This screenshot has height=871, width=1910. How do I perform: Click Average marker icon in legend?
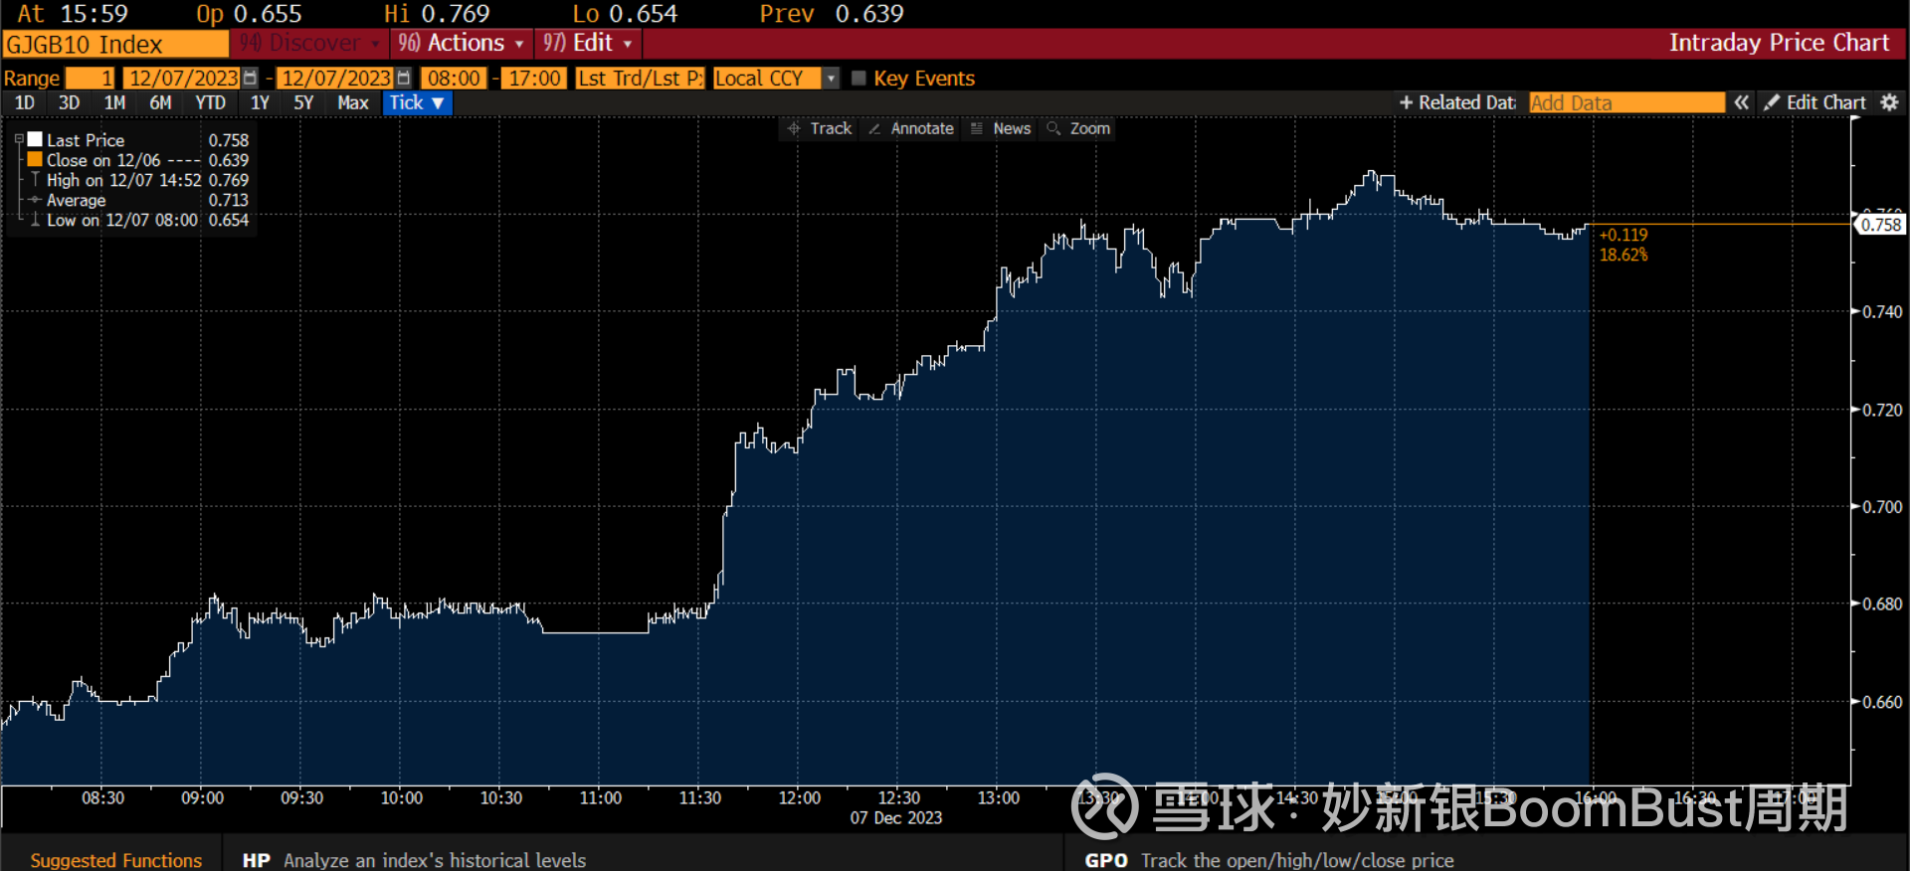[35, 200]
